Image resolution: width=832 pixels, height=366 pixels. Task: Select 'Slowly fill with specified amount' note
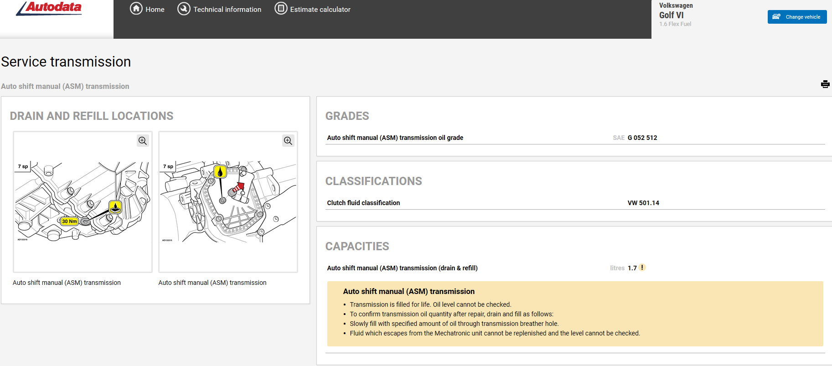[454, 324]
